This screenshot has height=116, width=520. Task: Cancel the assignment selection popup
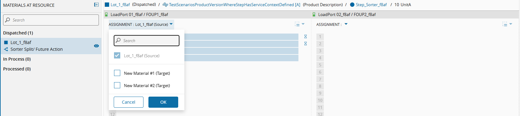click(x=129, y=102)
